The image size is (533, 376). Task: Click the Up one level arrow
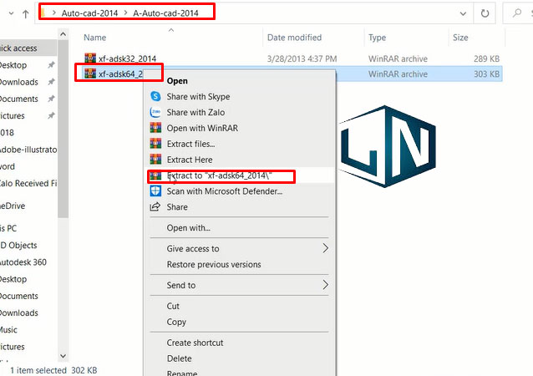click(26, 14)
